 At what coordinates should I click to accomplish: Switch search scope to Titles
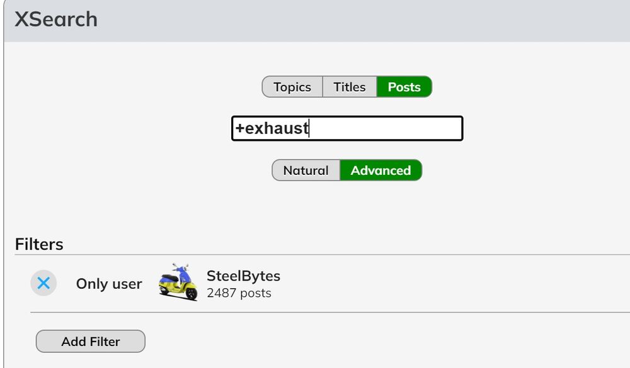[350, 87]
